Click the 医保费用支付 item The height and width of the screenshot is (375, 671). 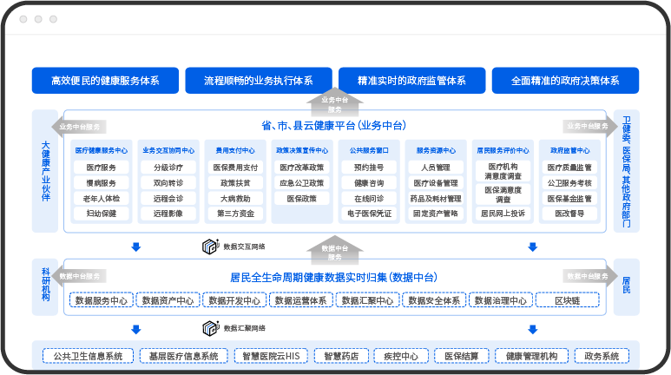[234, 167]
